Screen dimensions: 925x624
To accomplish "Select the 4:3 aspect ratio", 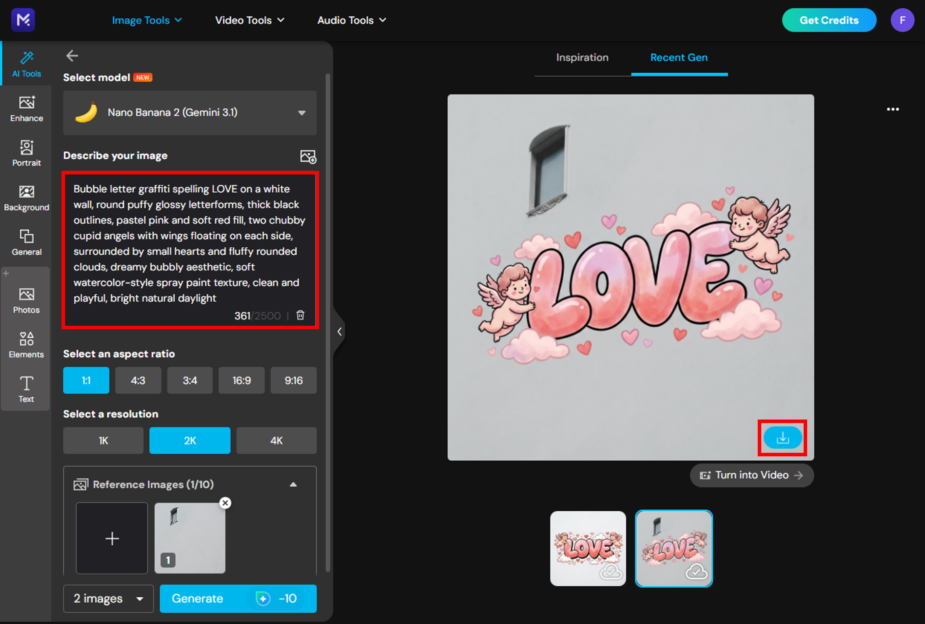I will [x=138, y=380].
